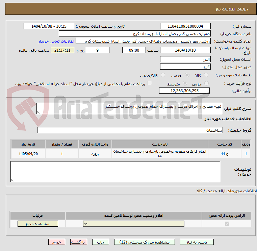
Task: Click the خروج exit button
Action: 56,242
